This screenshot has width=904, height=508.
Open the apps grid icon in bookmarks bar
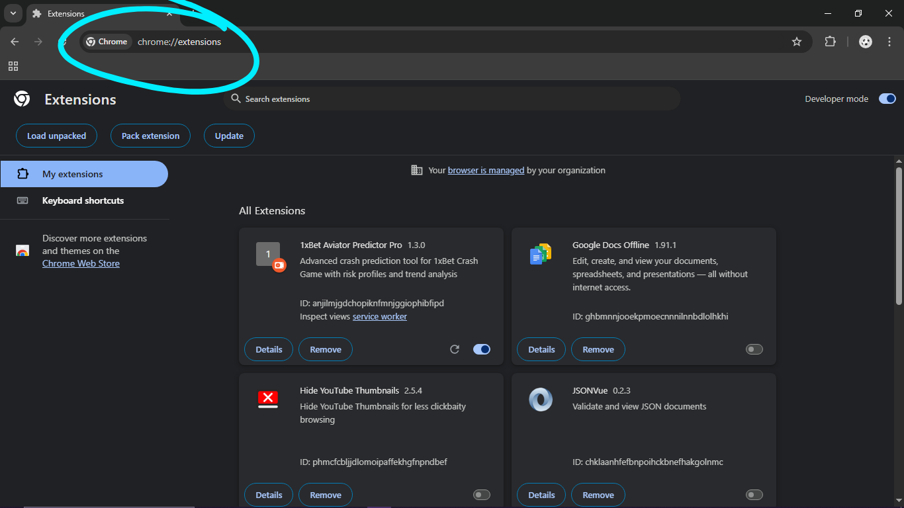tap(13, 66)
